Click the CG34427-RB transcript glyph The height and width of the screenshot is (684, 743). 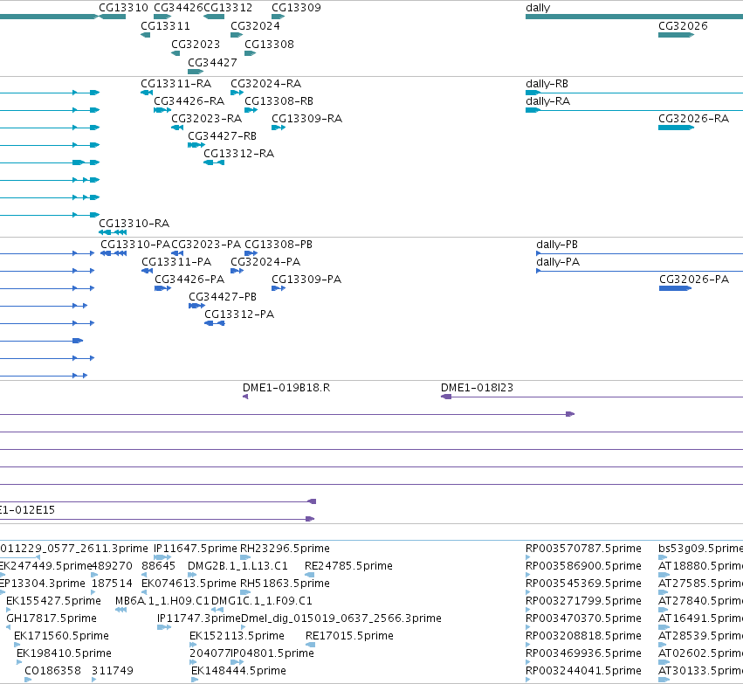(x=196, y=145)
